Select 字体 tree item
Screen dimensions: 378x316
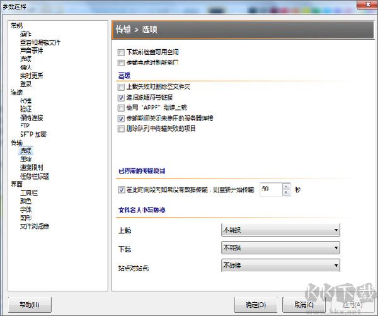tap(26, 209)
